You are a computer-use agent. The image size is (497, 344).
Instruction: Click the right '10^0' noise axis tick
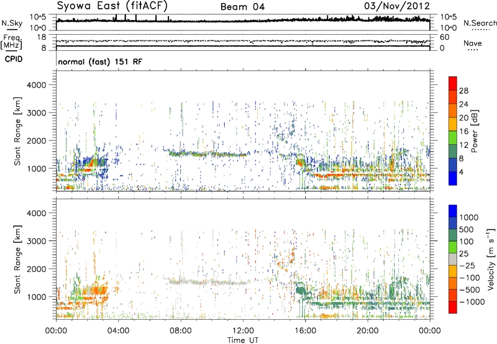[x=448, y=28]
